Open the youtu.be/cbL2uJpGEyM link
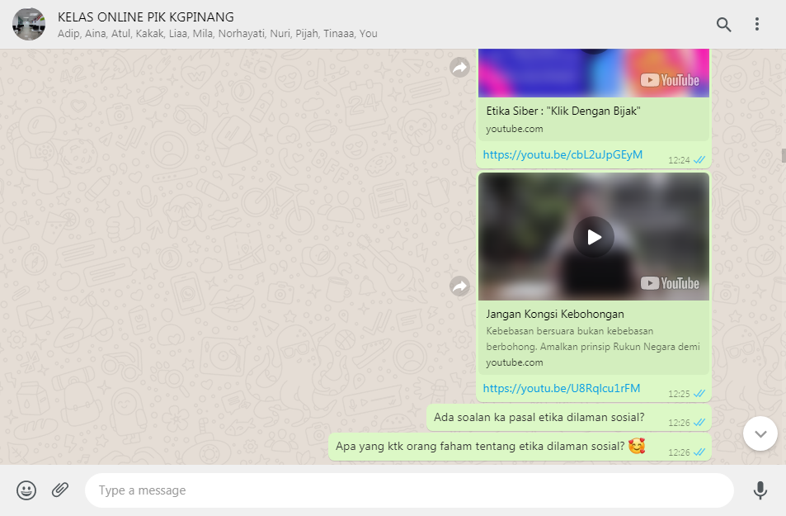The image size is (786, 516). tap(562, 154)
